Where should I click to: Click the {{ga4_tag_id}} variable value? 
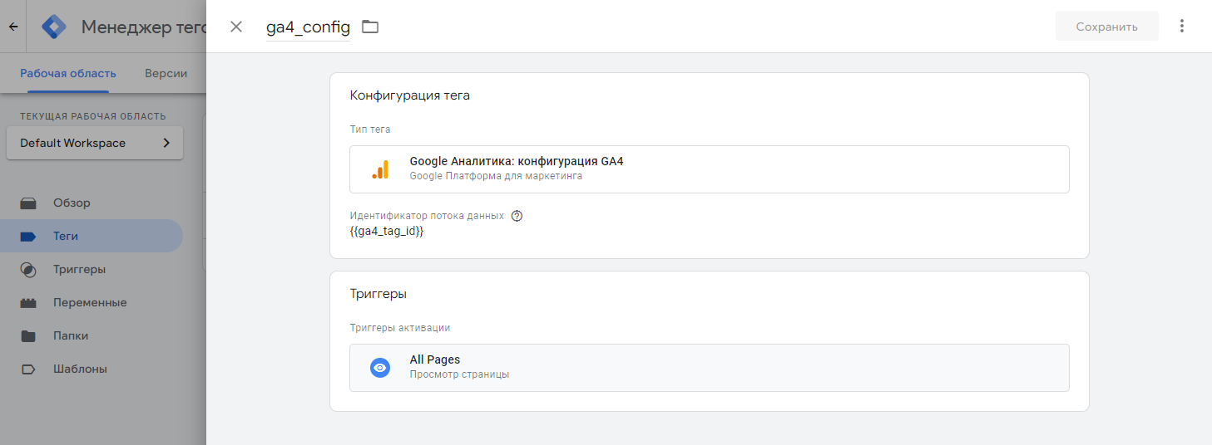[x=387, y=232]
